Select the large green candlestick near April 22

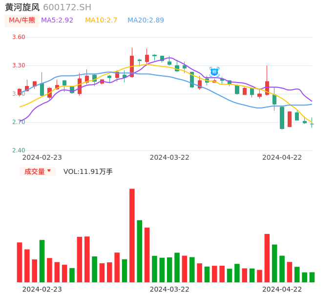coord(282,118)
